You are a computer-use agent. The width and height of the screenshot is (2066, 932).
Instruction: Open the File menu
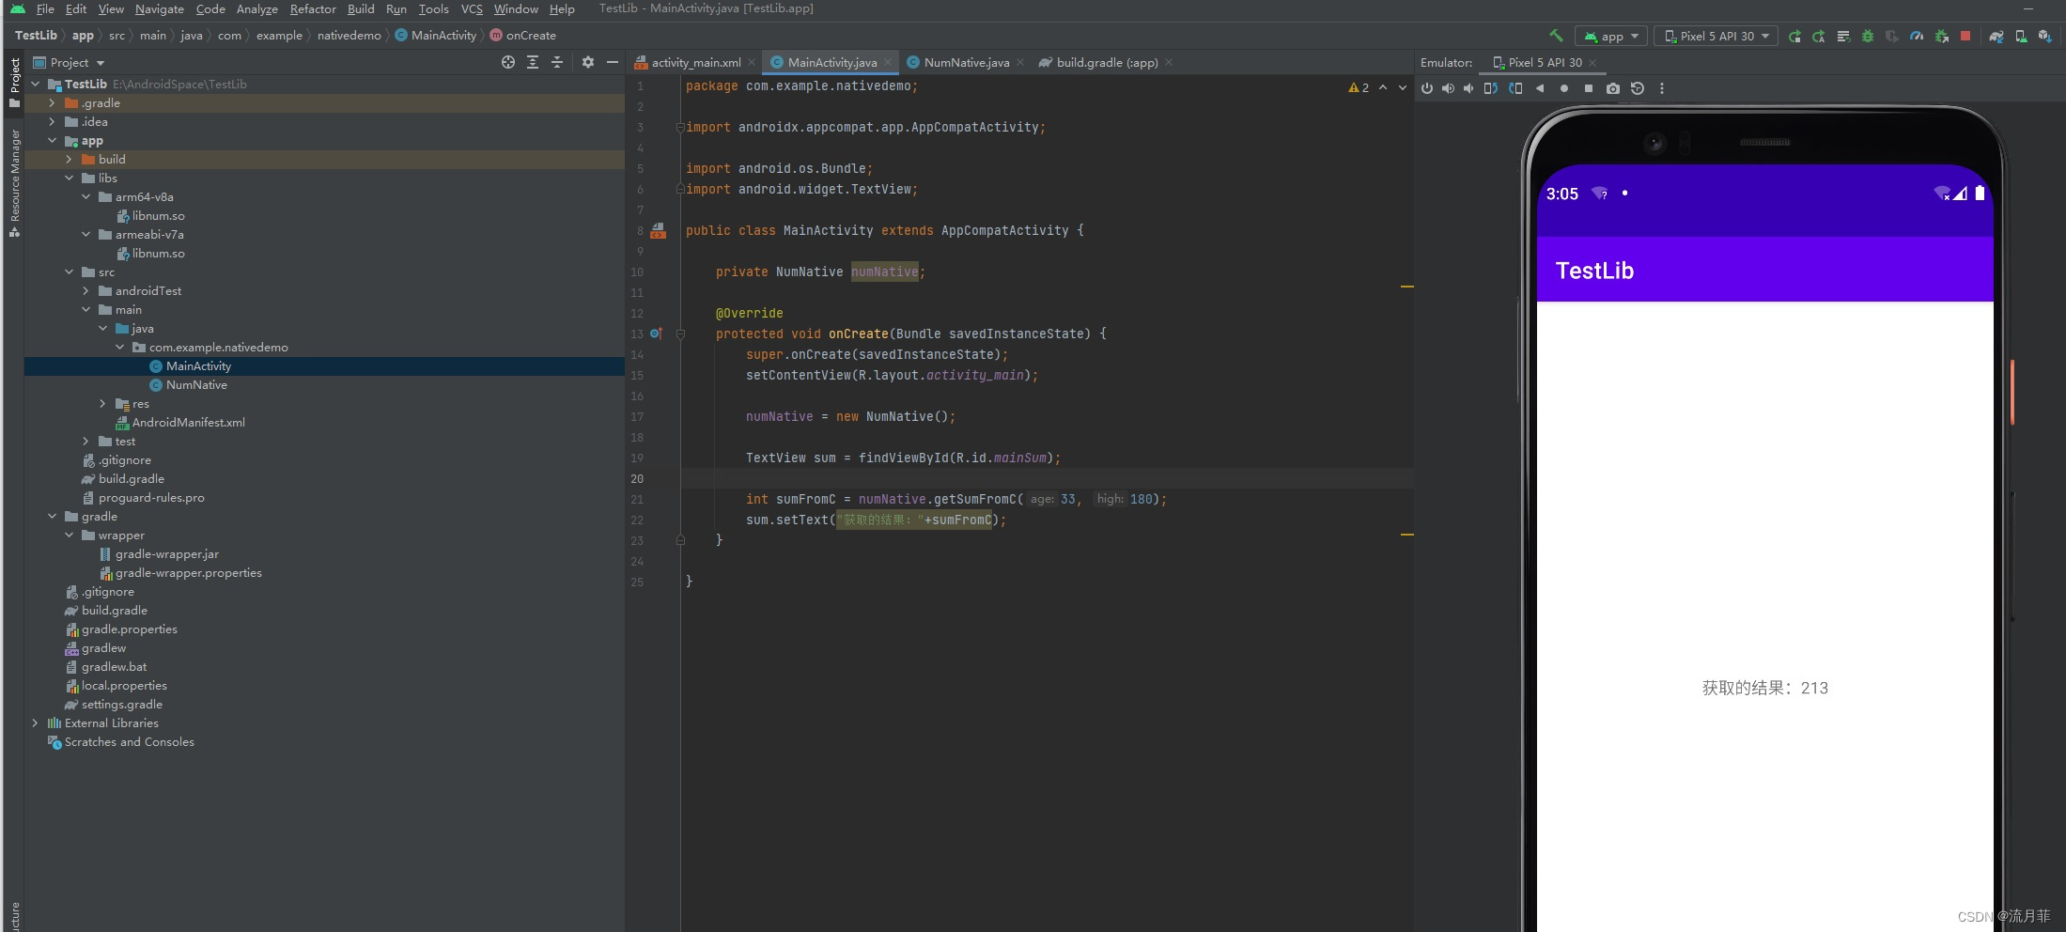[45, 9]
